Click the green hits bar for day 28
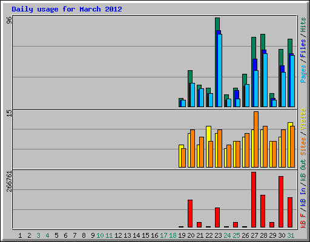This screenshot has height=242, width=310. (263, 42)
